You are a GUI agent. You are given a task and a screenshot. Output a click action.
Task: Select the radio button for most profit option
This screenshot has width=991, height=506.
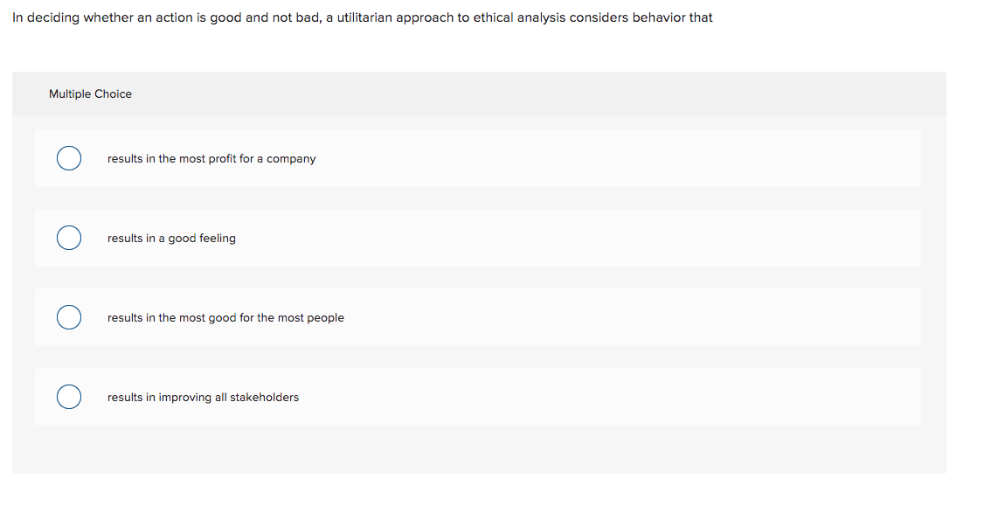[69, 158]
